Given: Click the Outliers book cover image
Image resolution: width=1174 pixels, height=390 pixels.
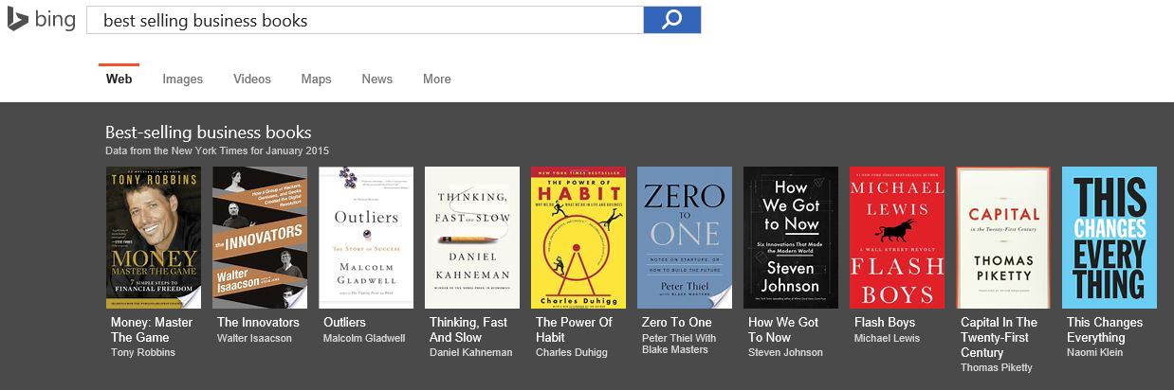Looking at the screenshot, I should pyautogui.click(x=366, y=237).
